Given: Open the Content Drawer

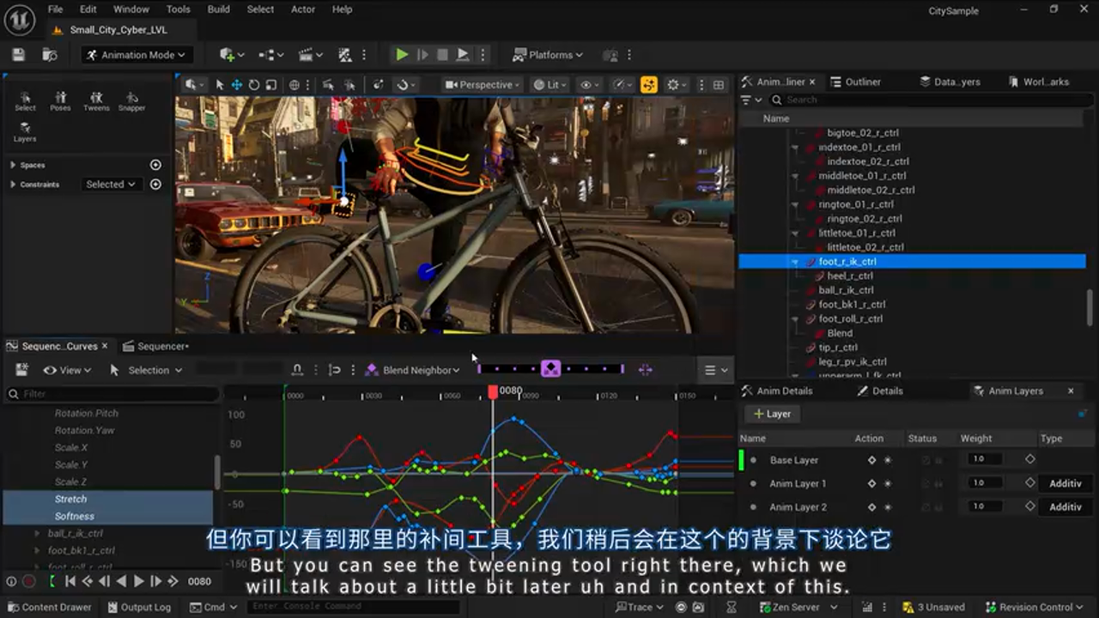Looking at the screenshot, I should (49, 607).
